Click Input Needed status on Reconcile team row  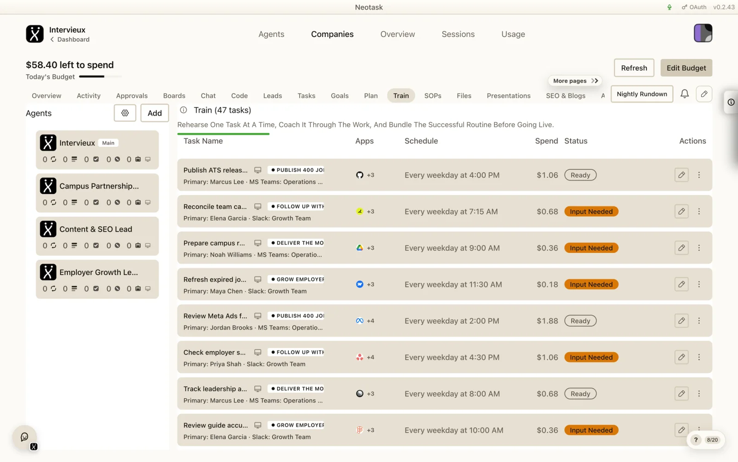[591, 211]
